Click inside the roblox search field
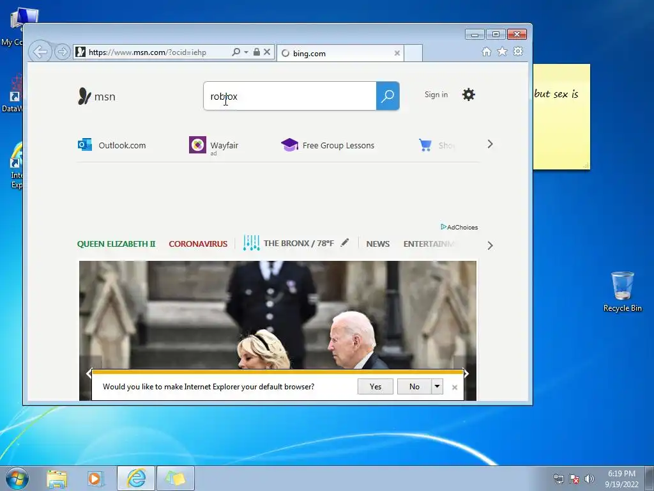Image resolution: width=654 pixels, height=491 pixels. coord(290,96)
